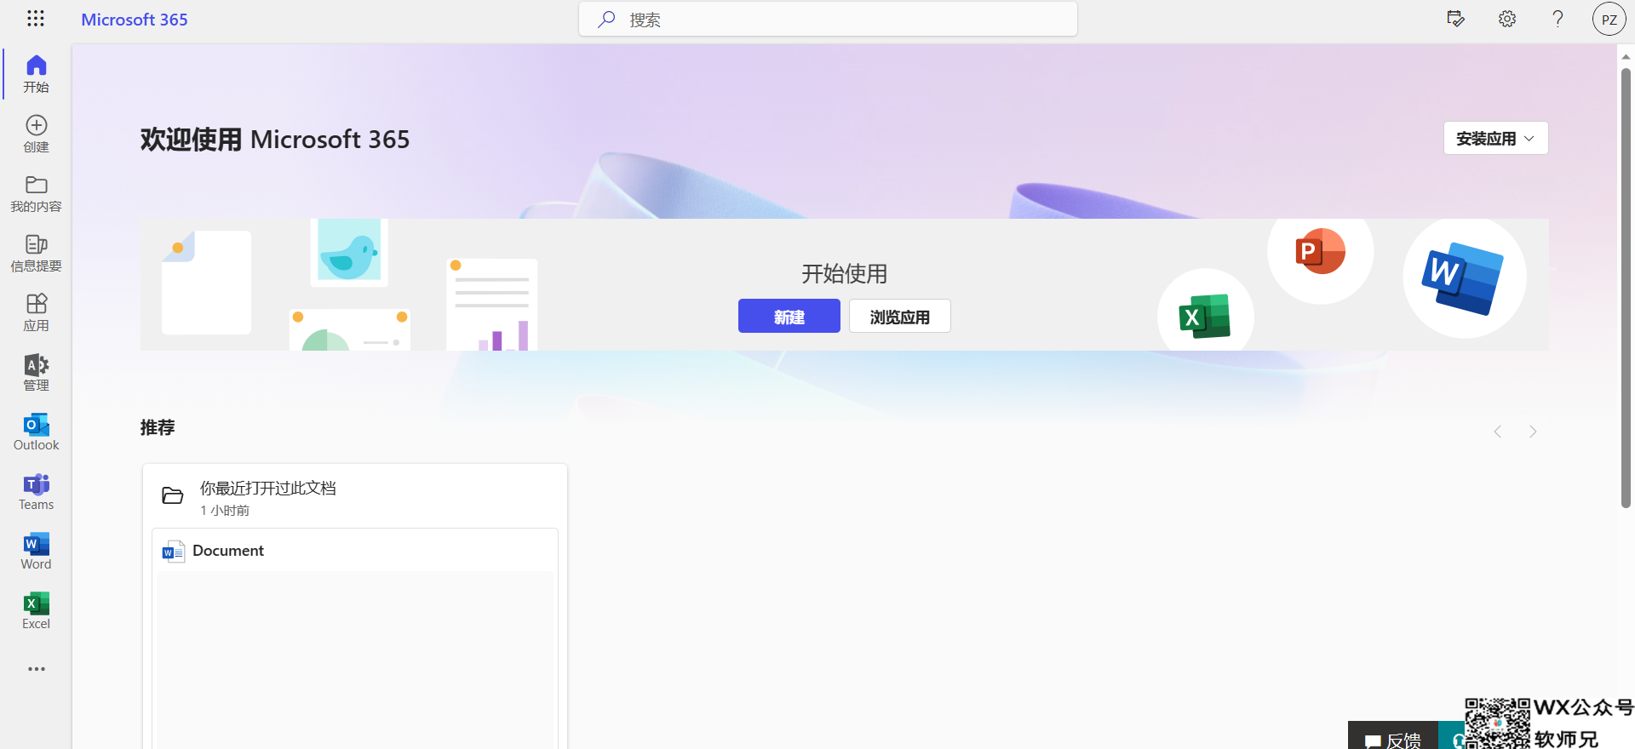This screenshot has height=749, width=1635.
Task: Click the scrollbar up arrow
Action: (x=1626, y=57)
